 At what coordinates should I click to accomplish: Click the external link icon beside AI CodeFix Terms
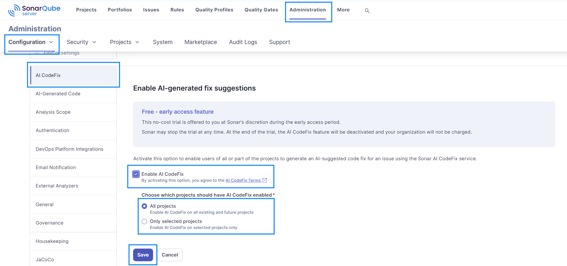265,180
